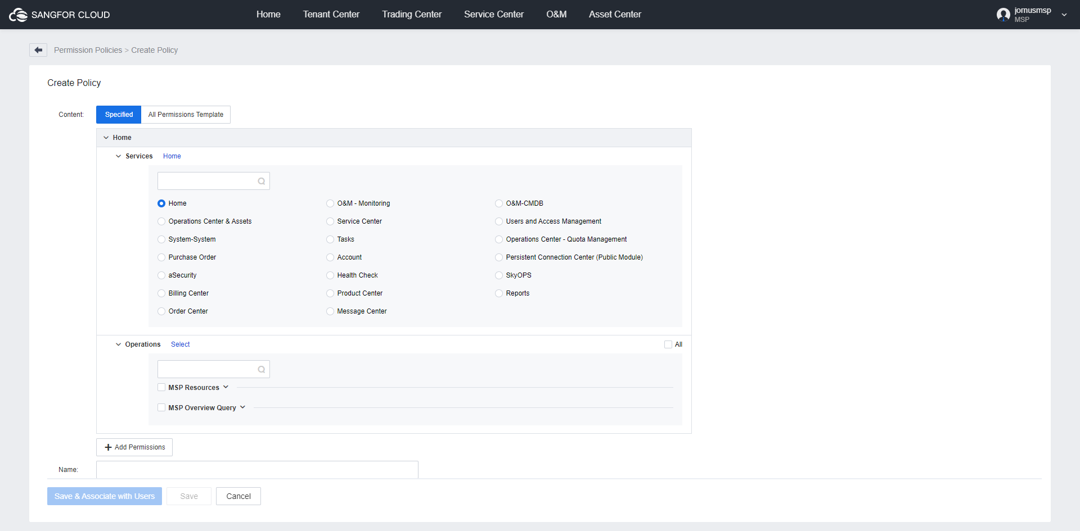Select the Message Center radio option
This screenshot has height=531, width=1080.
tap(330, 311)
